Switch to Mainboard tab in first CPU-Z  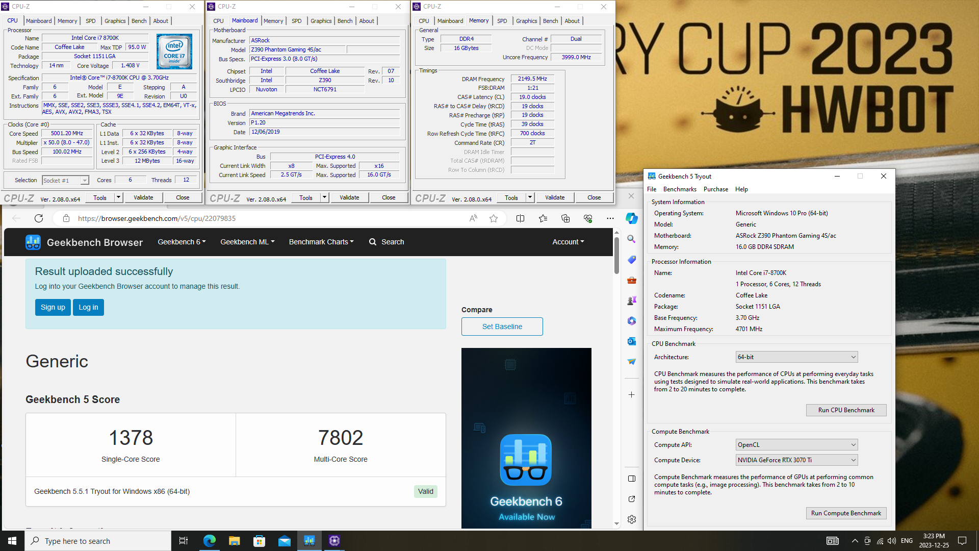tap(39, 21)
